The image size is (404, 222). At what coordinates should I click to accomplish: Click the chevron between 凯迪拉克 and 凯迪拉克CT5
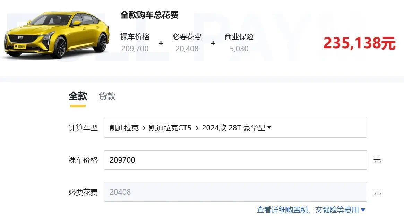click(x=144, y=128)
